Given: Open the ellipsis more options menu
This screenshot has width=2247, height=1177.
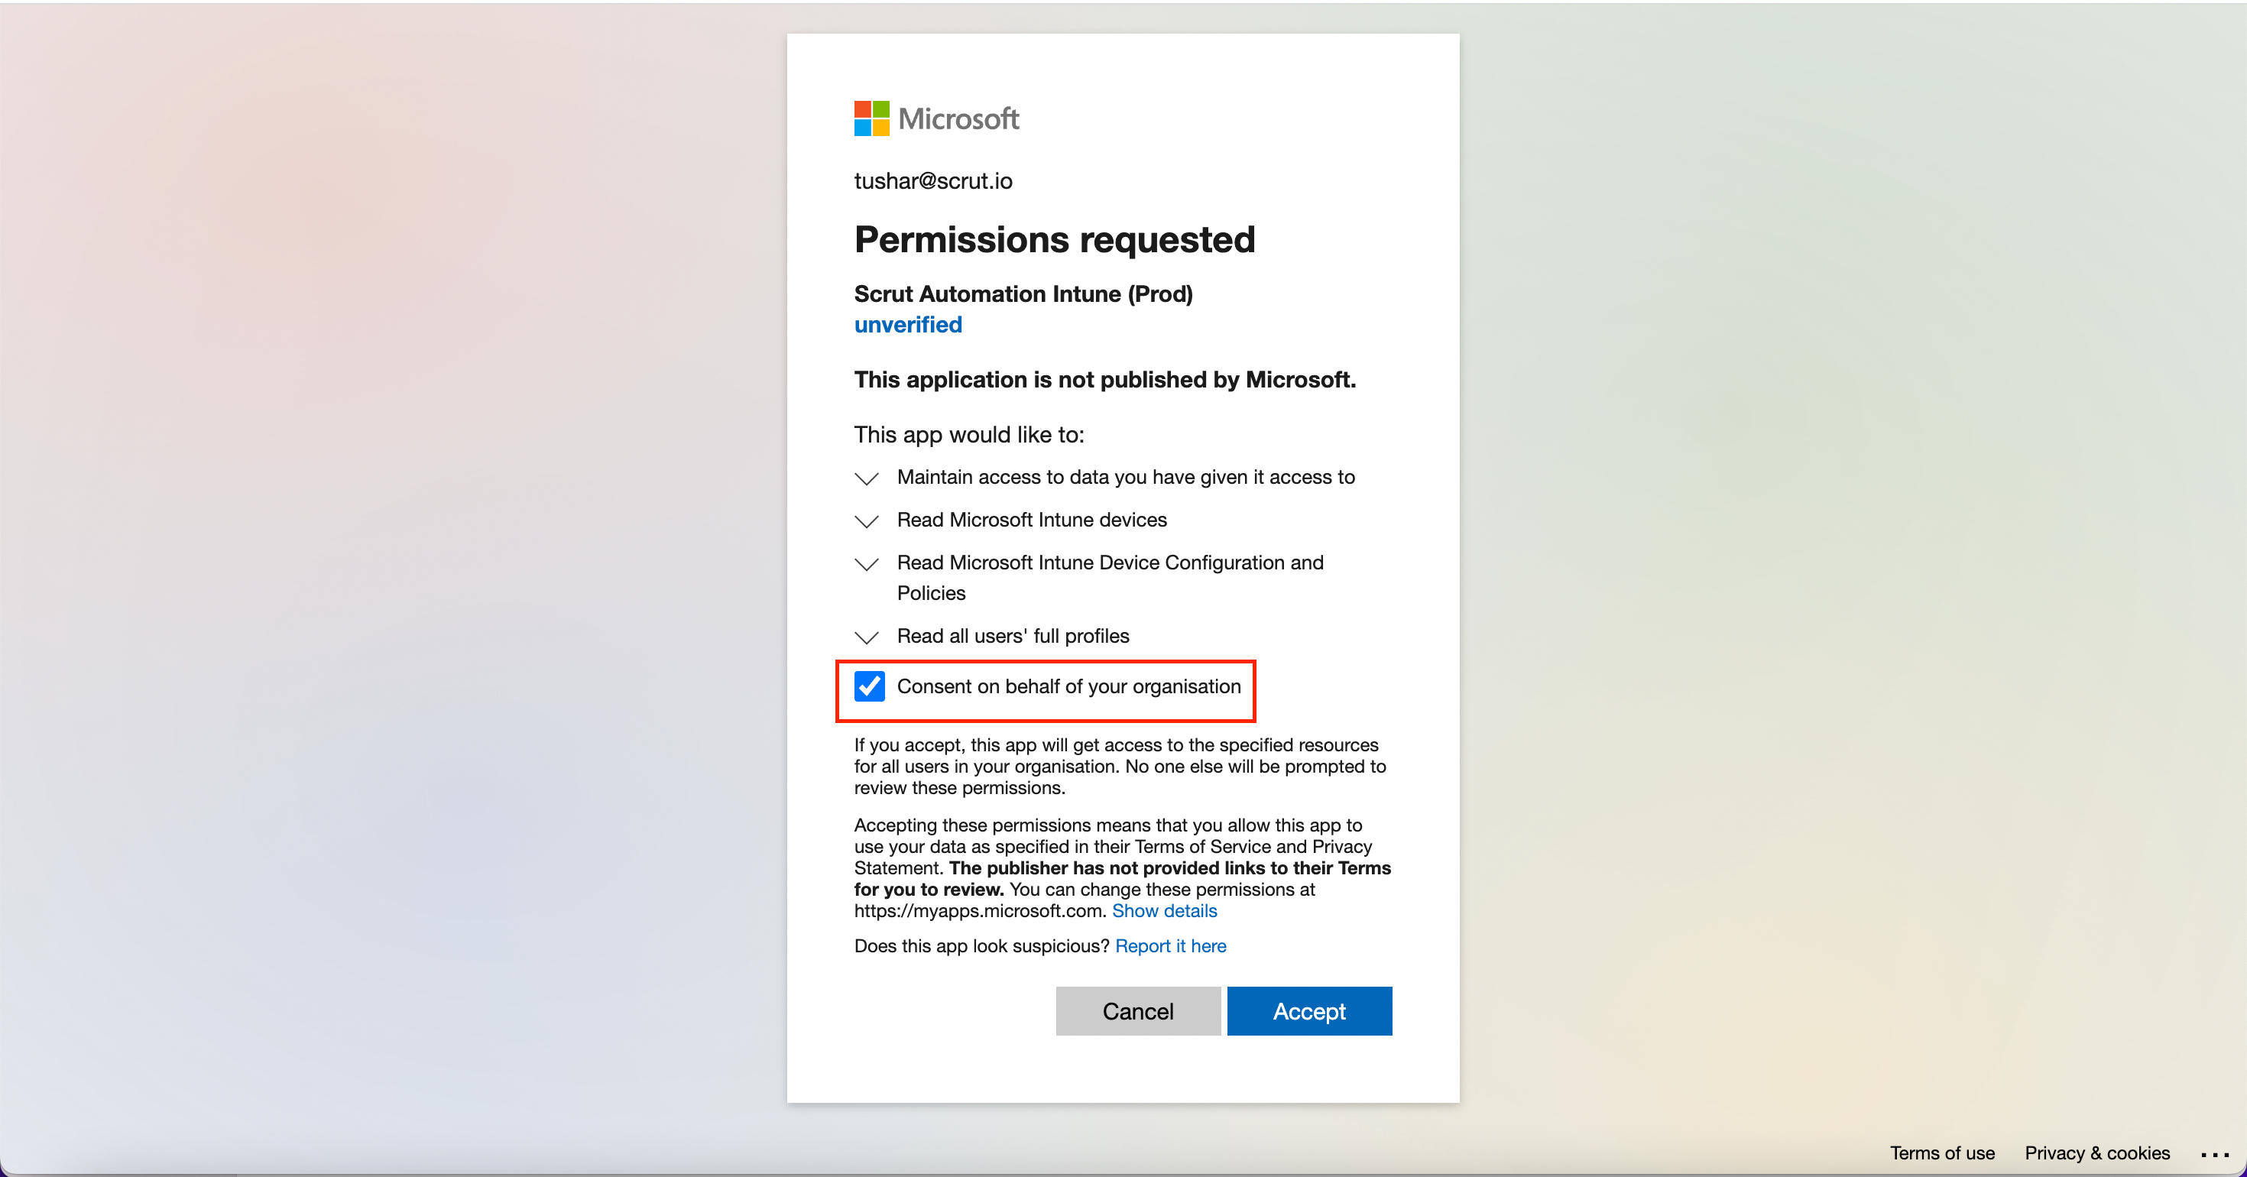Looking at the screenshot, I should coord(2215,1153).
